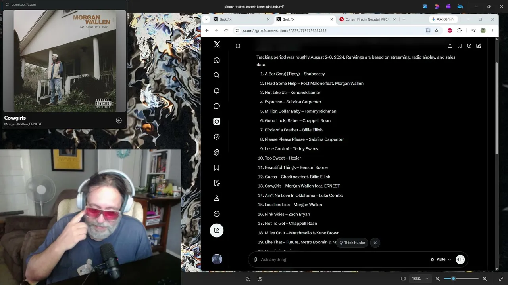The height and width of the screenshot is (285, 508).
Task: Click the Think Harder suggestion
Action: pos(352,243)
